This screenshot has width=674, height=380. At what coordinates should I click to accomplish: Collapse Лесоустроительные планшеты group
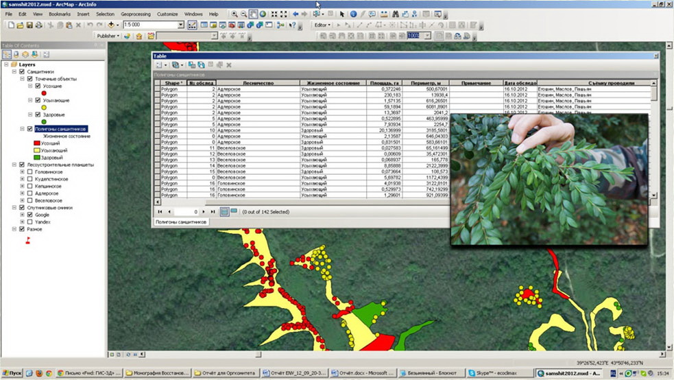tap(14, 165)
